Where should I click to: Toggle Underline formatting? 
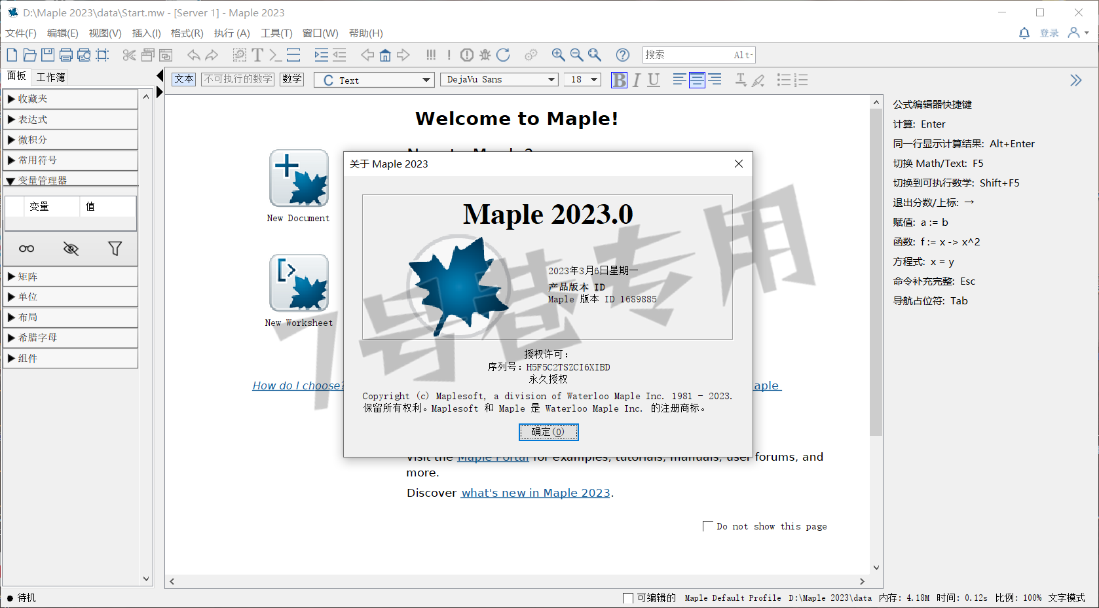(x=654, y=80)
